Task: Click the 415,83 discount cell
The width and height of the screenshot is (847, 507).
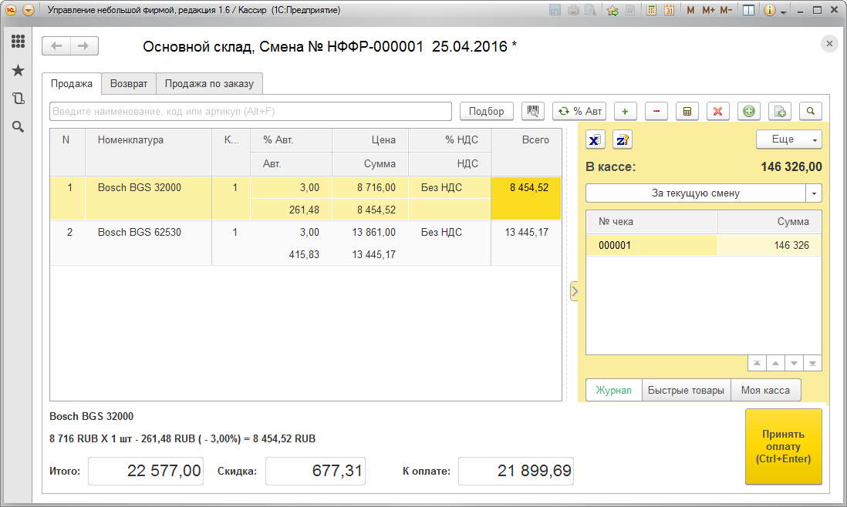Action: (x=291, y=254)
